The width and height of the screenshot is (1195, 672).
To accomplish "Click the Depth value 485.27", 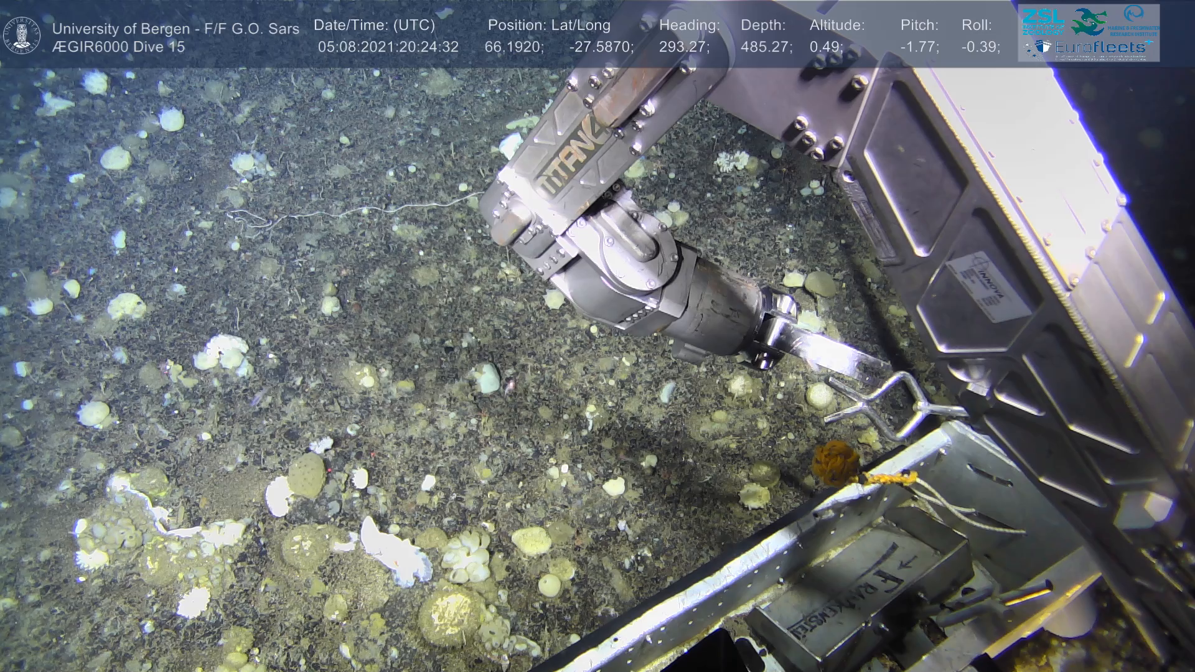I will [x=766, y=47].
